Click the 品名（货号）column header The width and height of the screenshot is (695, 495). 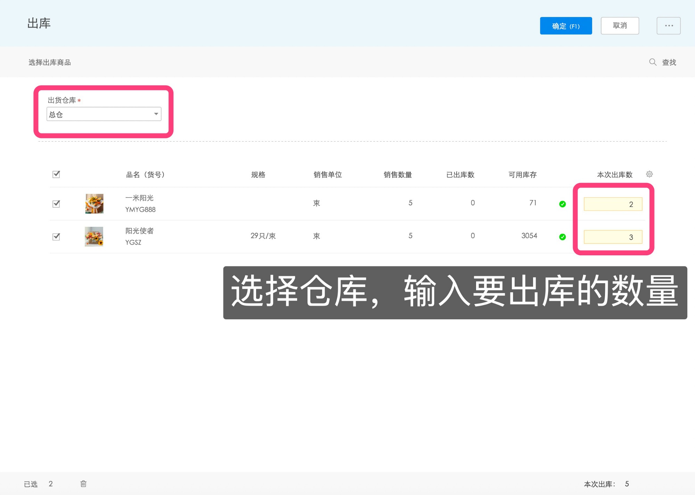(145, 175)
